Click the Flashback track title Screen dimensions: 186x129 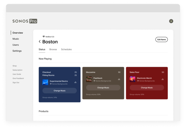(98, 78)
